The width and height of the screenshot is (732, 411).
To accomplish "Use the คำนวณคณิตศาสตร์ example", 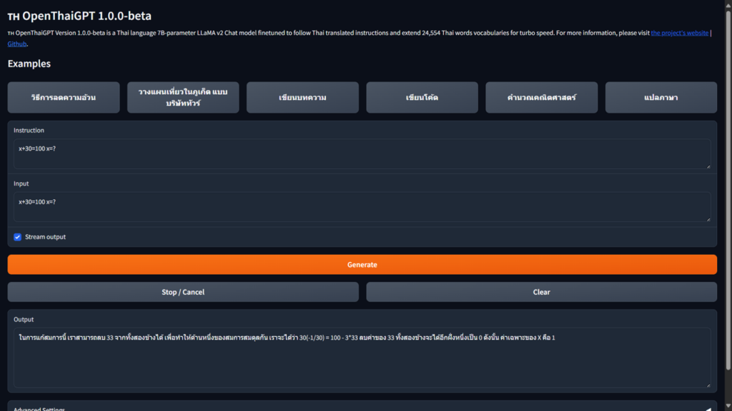I will coord(542,97).
